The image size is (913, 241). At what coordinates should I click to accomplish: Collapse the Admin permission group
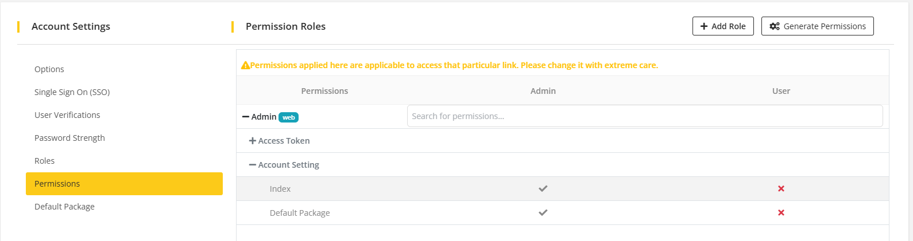[246, 117]
